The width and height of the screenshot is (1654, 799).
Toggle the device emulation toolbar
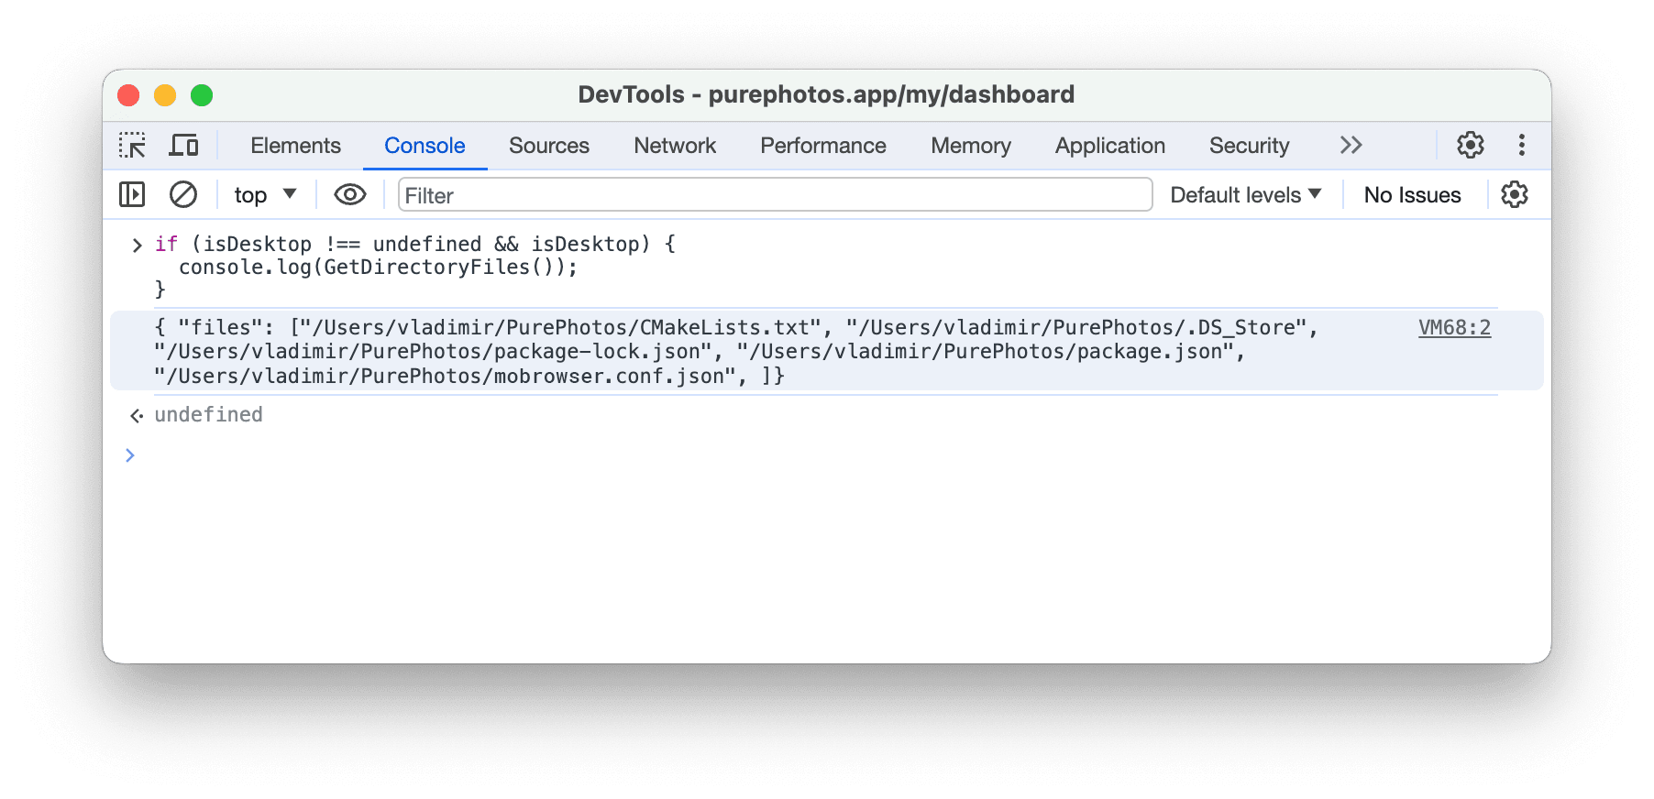coord(184,145)
